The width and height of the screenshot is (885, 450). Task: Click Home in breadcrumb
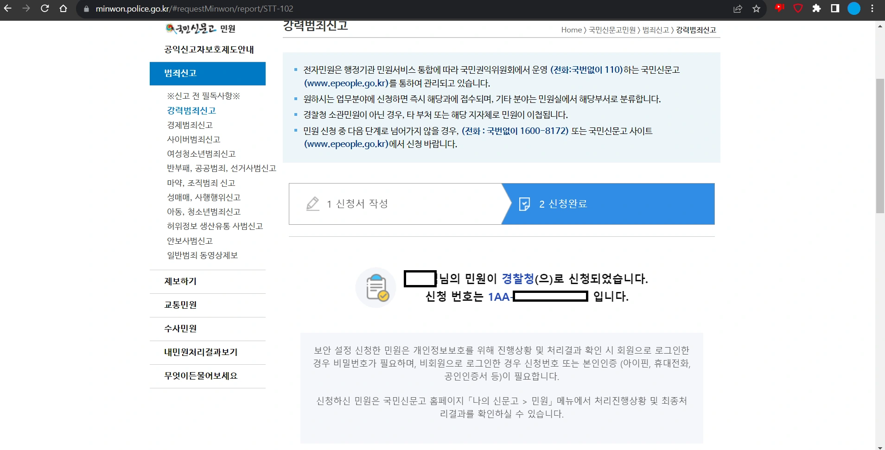(571, 30)
